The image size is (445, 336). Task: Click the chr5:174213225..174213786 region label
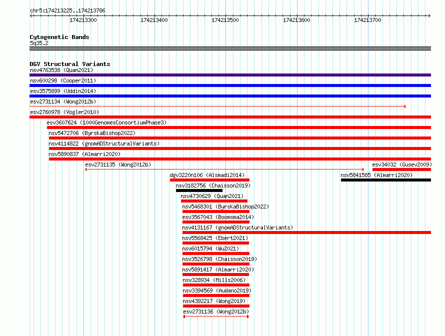pos(67,10)
